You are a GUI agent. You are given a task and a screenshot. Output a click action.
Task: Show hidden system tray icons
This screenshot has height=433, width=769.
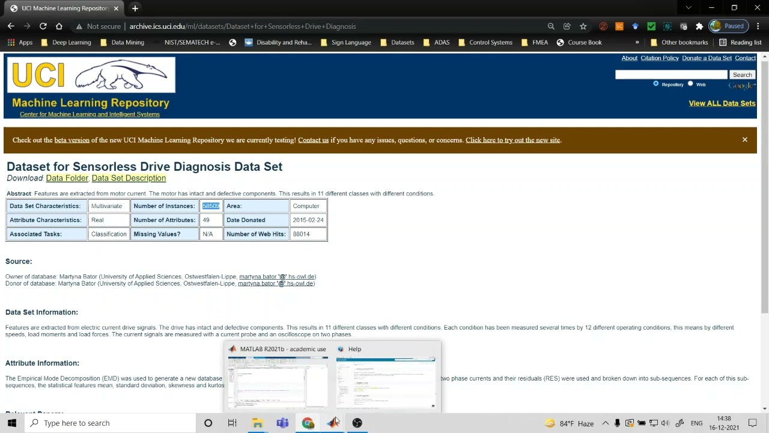(605, 423)
